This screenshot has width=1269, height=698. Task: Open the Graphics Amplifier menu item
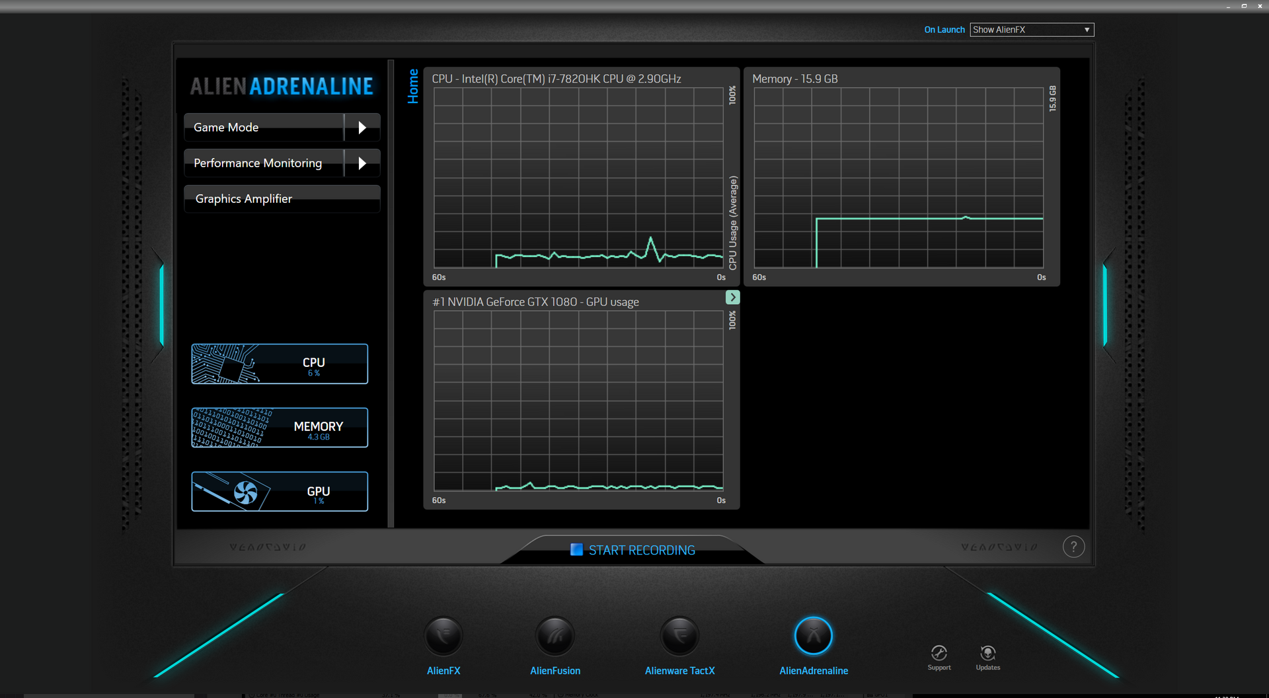pyautogui.click(x=282, y=199)
